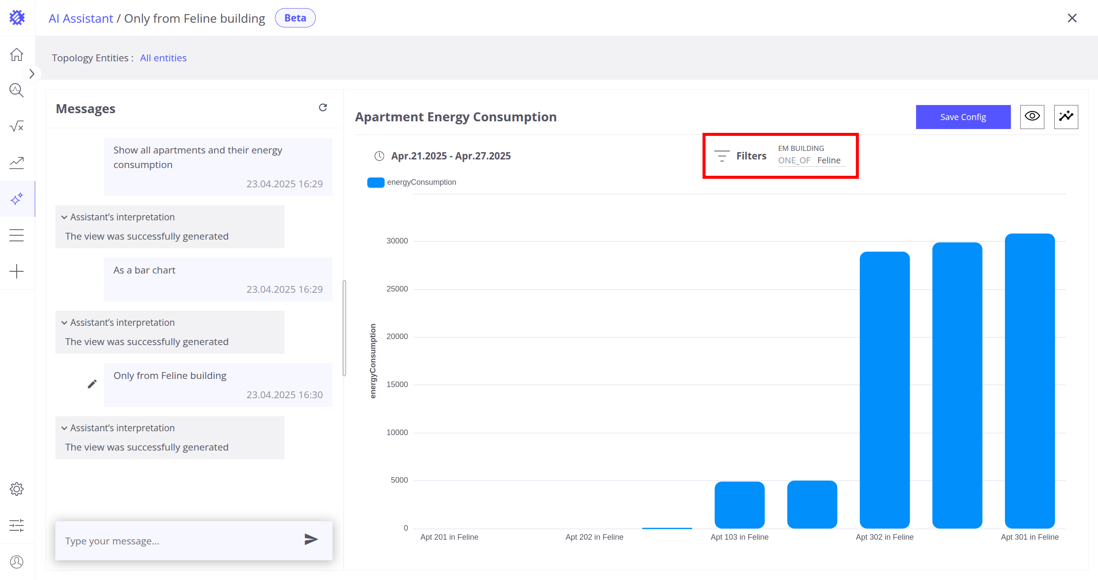
Task: Open the square root formula icon
Action: (x=17, y=126)
